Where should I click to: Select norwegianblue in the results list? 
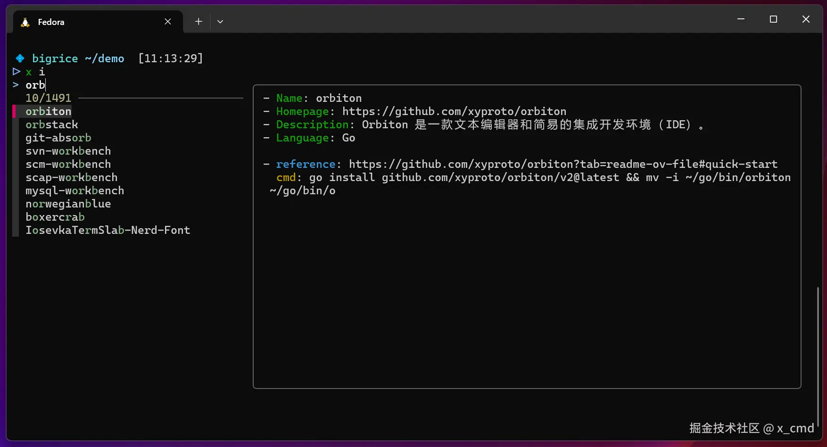point(68,204)
